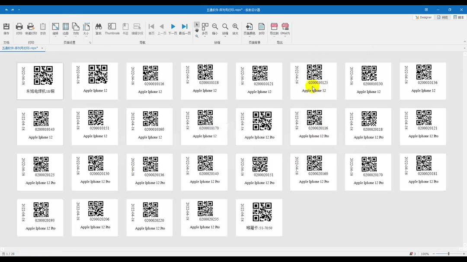467x262 pixels.
Task: Click the 缩小 zoom out button
Action: coord(215,27)
